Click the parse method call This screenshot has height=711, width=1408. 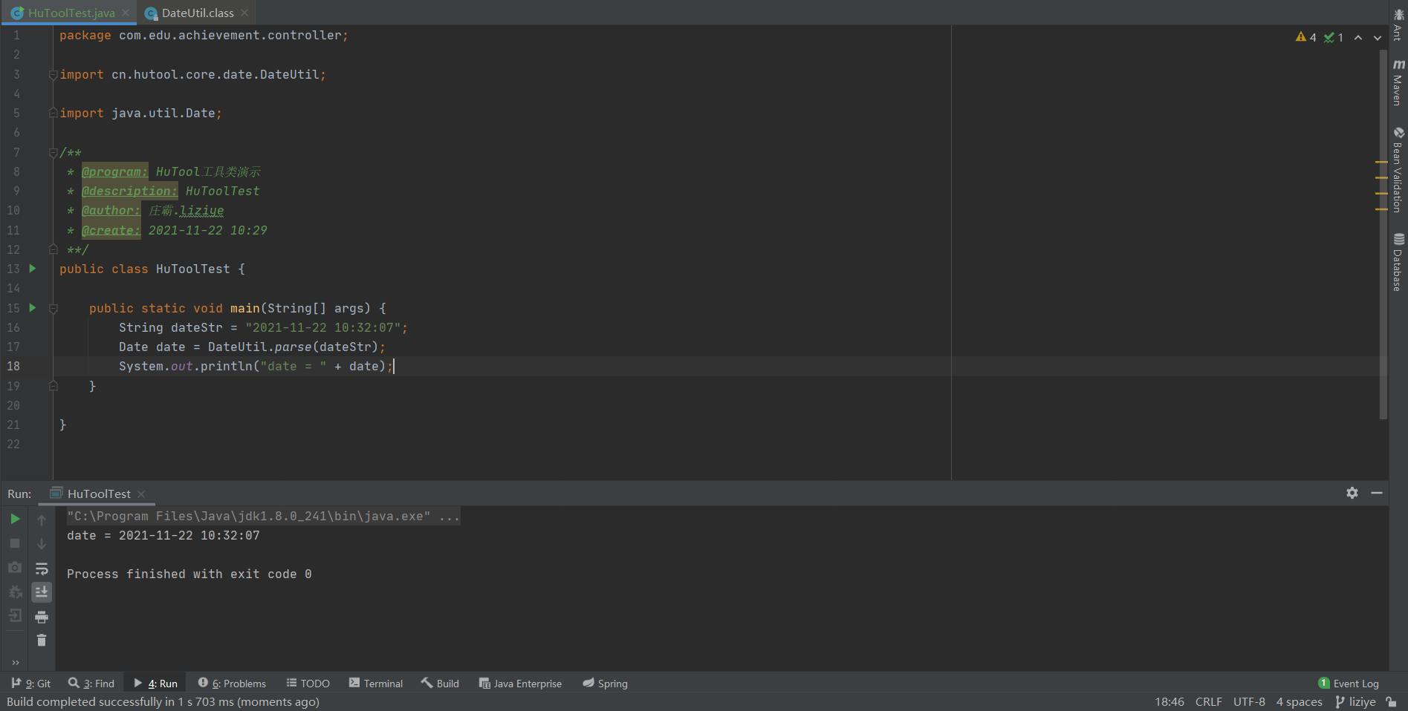[293, 347]
